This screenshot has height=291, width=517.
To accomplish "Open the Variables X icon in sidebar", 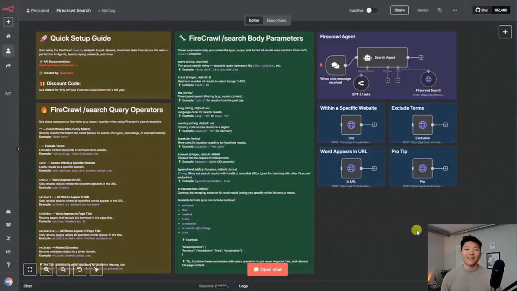I will point(8,238).
